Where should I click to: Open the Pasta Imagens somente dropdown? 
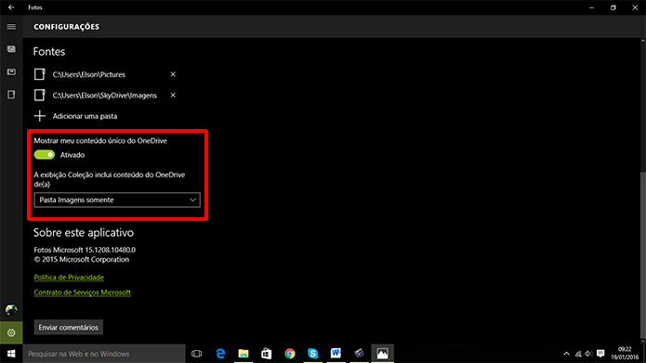click(x=117, y=200)
